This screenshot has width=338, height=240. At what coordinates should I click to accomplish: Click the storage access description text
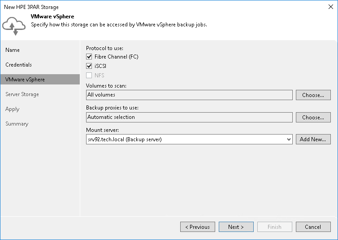(x=119, y=25)
